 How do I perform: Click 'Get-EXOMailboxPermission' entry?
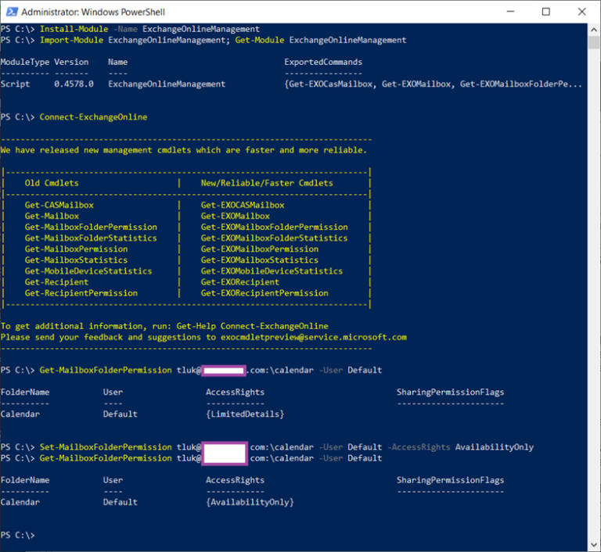pyautogui.click(x=260, y=249)
